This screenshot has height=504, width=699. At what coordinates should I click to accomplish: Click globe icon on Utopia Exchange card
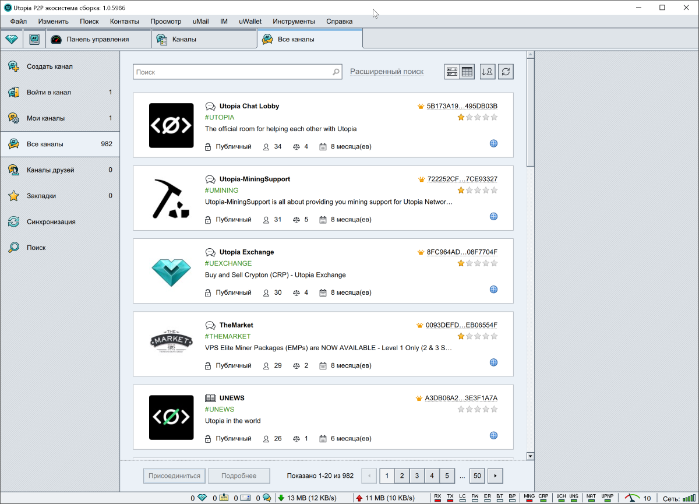click(493, 289)
